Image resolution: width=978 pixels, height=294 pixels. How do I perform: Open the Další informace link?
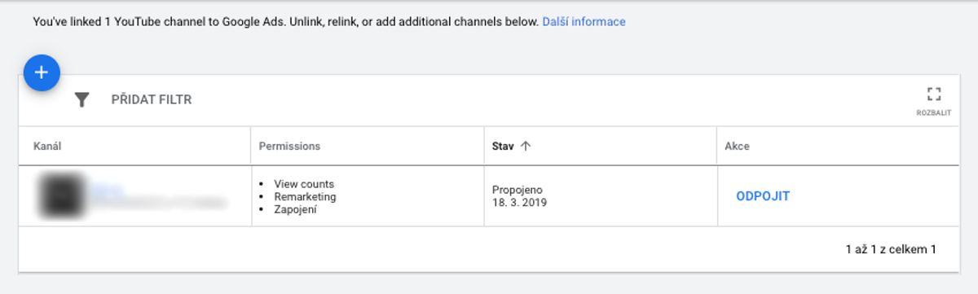(584, 22)
